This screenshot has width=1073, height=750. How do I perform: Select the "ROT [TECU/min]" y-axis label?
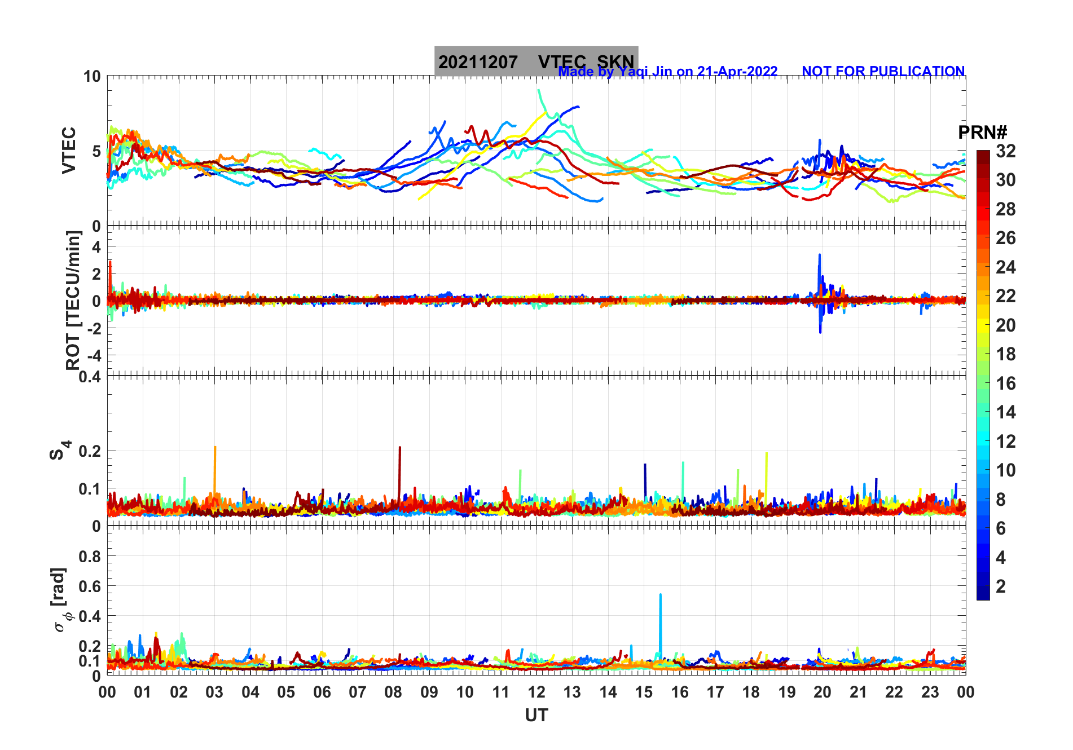[x=73, y=300]
